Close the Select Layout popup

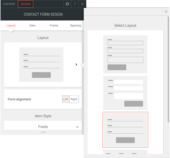coord(166,12)
